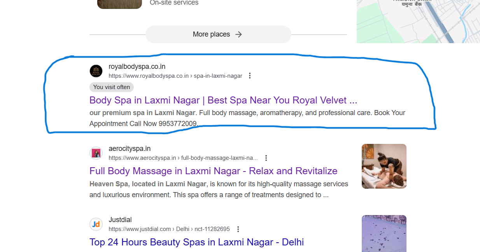The image size is (480, 252).
Task: Open the Top 24 Hours Beauty Spas result
Action: point(196,242)
